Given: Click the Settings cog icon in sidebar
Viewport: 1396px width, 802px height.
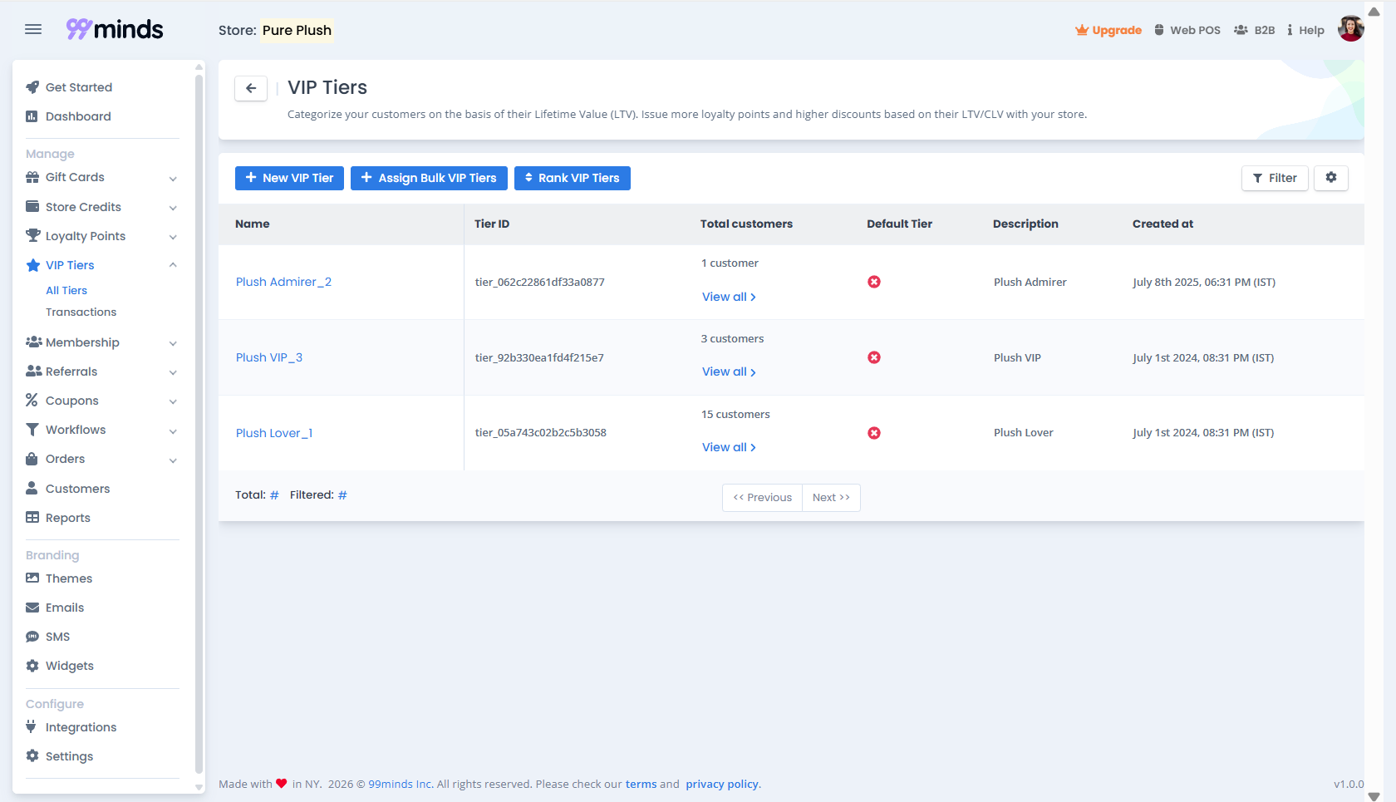Looking at the screenshot, I should point(32,755).
